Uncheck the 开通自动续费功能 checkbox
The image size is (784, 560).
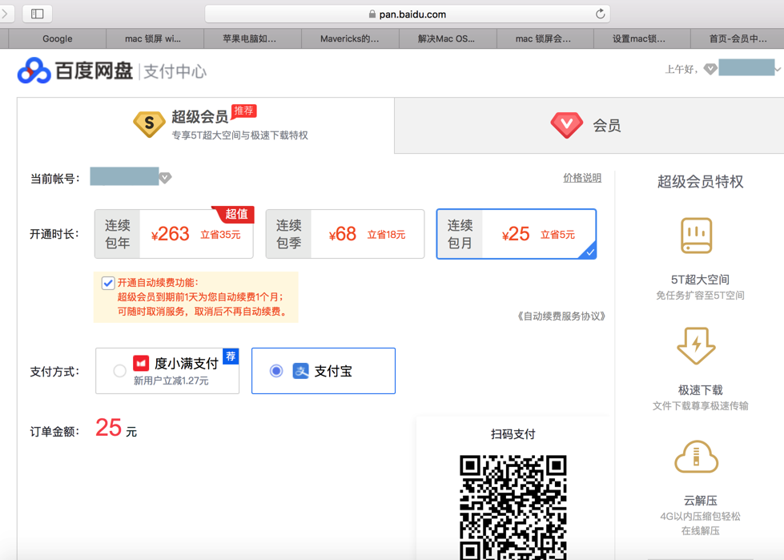click(x=108, y=283)
